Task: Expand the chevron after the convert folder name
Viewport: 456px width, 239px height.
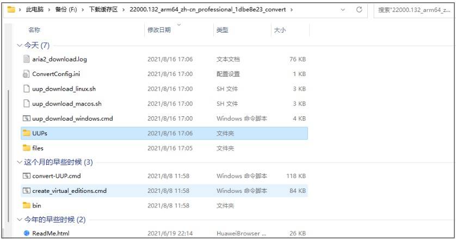Action: (292, 10)
